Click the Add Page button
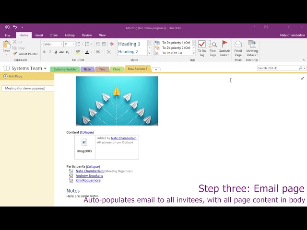307x230 pixels. [x=13, y=76]
